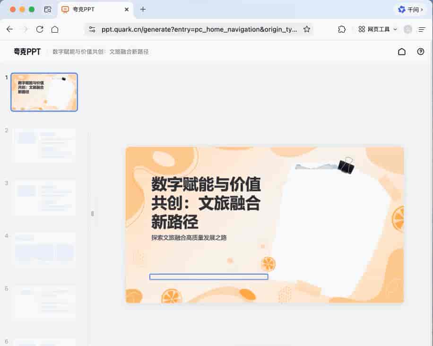Open the browser home page icon
433x346 pixels.
pyautogui.click(x=55, y=29)
